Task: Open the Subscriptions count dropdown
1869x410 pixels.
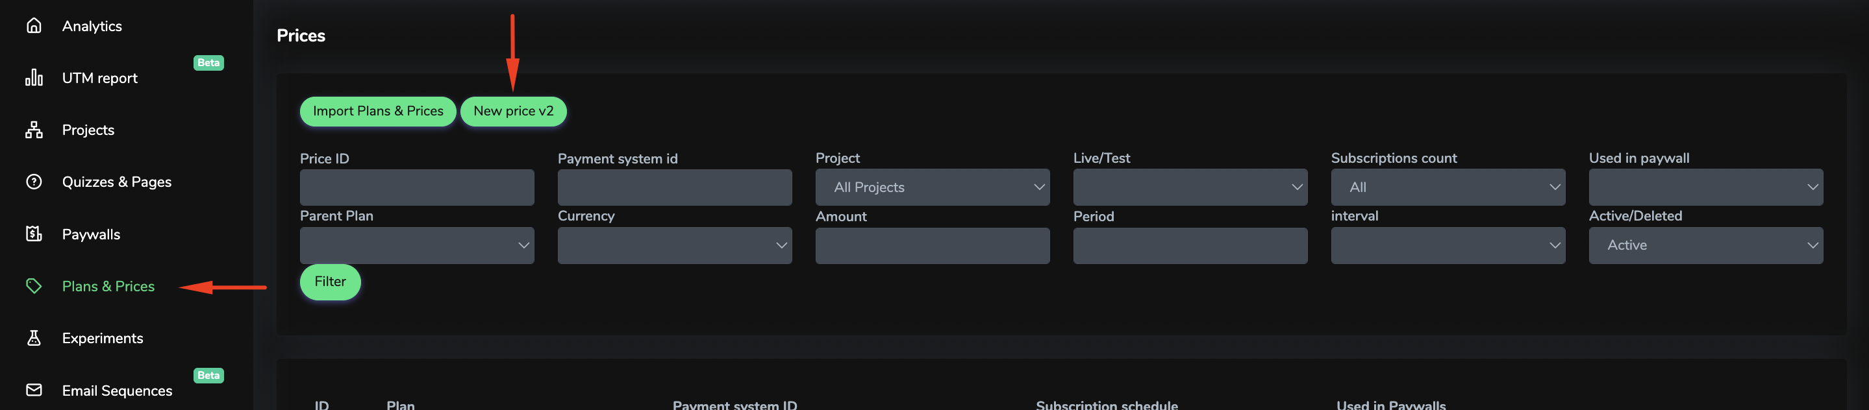Action: tap(1448, 187)
